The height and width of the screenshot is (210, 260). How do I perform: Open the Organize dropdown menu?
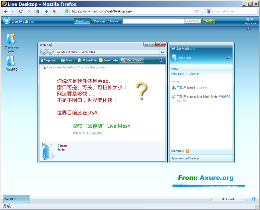[49, 60]
